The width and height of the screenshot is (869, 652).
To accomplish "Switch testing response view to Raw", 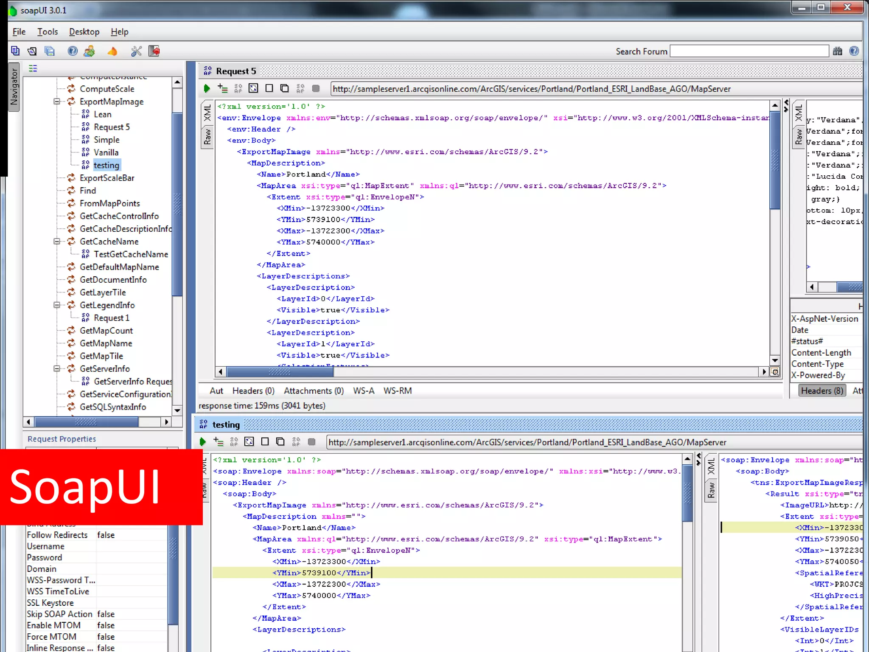I will click(711, 490).
